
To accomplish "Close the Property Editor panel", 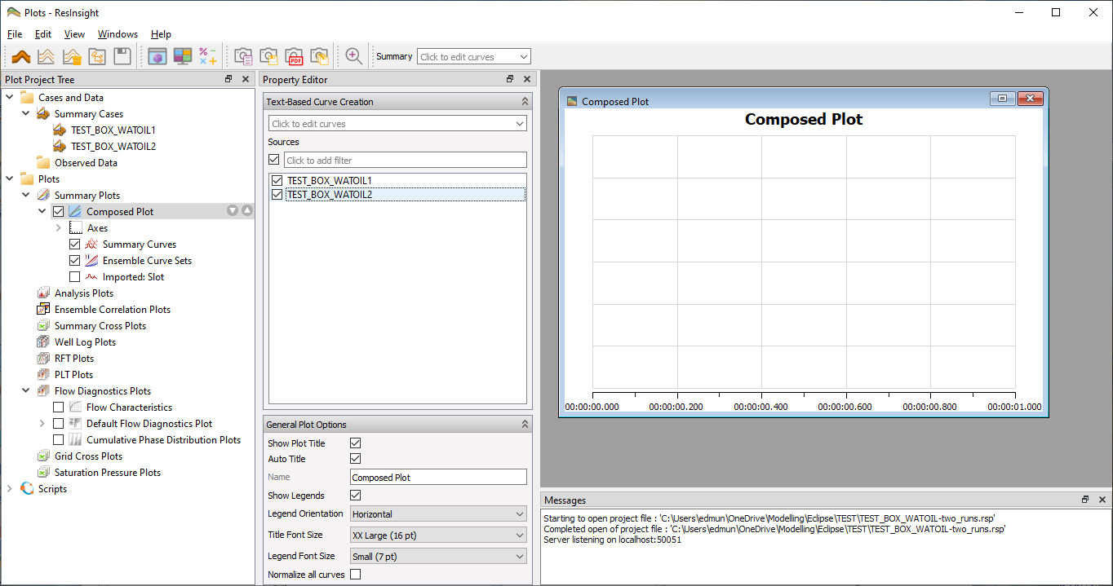I will tap(527, 79).
